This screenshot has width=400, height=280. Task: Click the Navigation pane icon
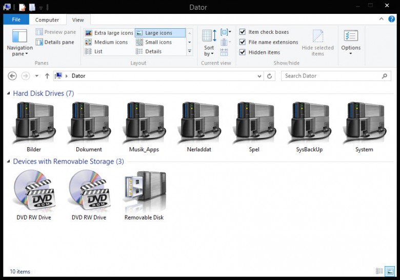(19, 36)
